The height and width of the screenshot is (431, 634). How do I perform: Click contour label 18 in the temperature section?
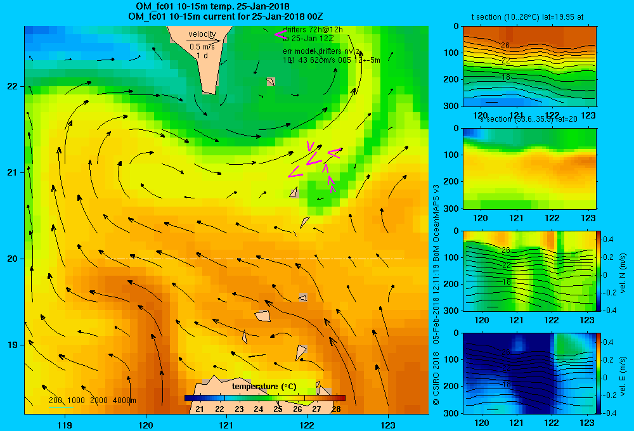(x=506, y=77)
